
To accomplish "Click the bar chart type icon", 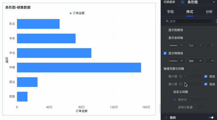I will 183,2.
